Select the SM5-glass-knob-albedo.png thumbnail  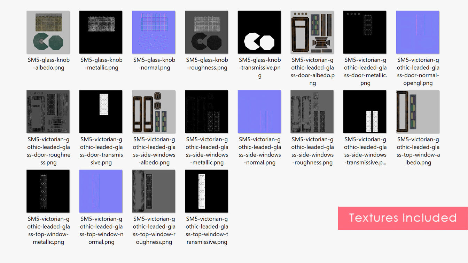[48, 32]
